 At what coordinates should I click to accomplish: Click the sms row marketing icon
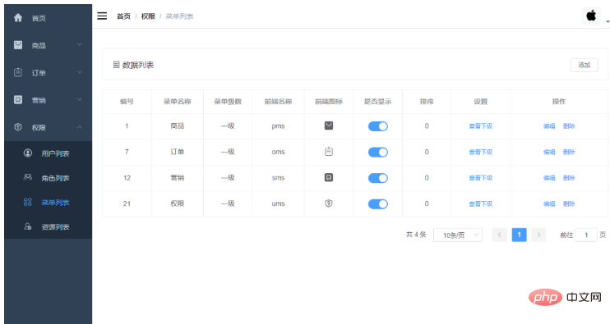point(329,177)
